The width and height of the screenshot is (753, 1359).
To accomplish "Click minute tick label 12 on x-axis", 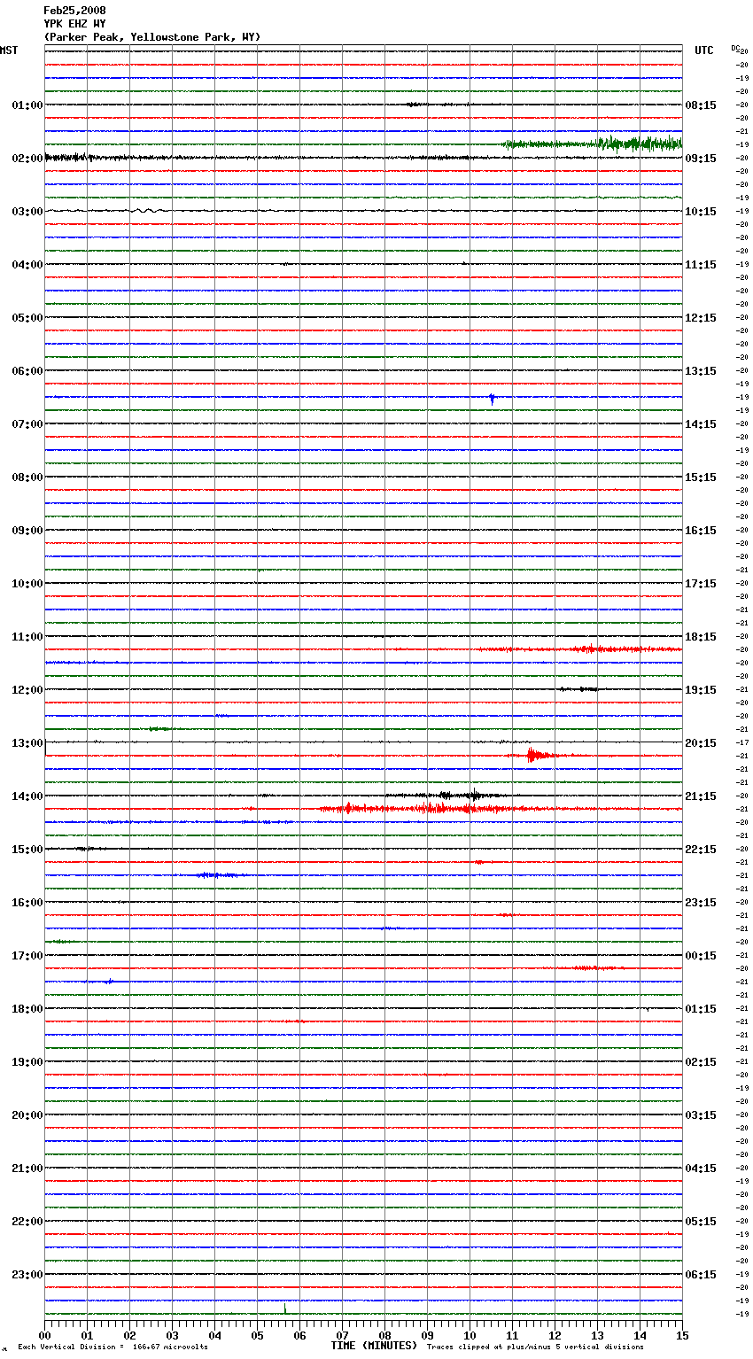I will [555, 1334].
